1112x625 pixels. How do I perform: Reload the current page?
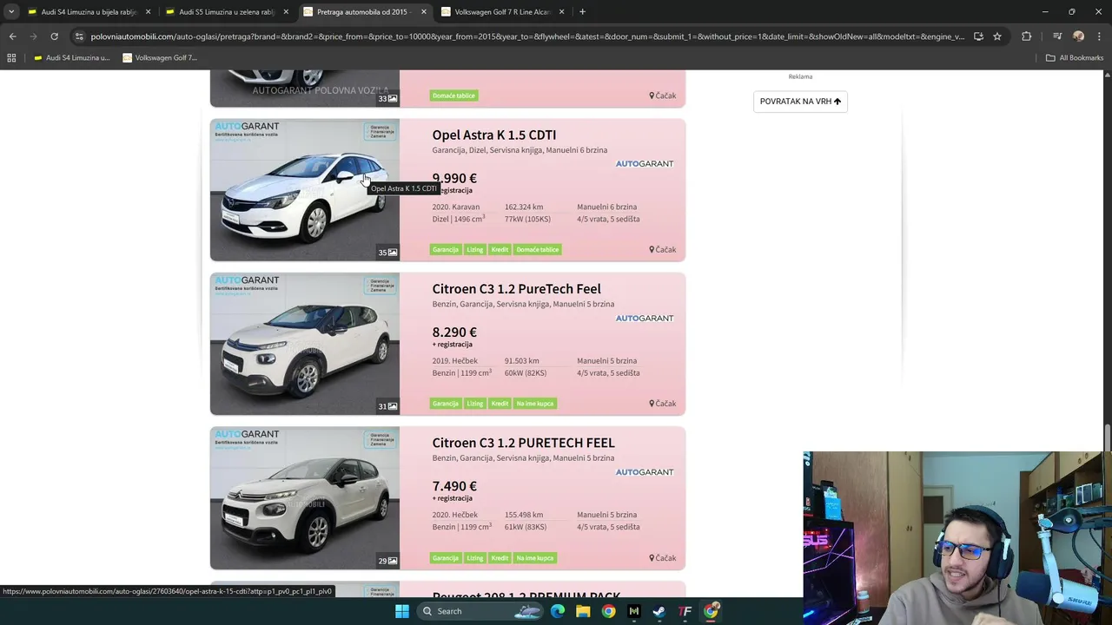pyautogui.click(x=54, y=36)
